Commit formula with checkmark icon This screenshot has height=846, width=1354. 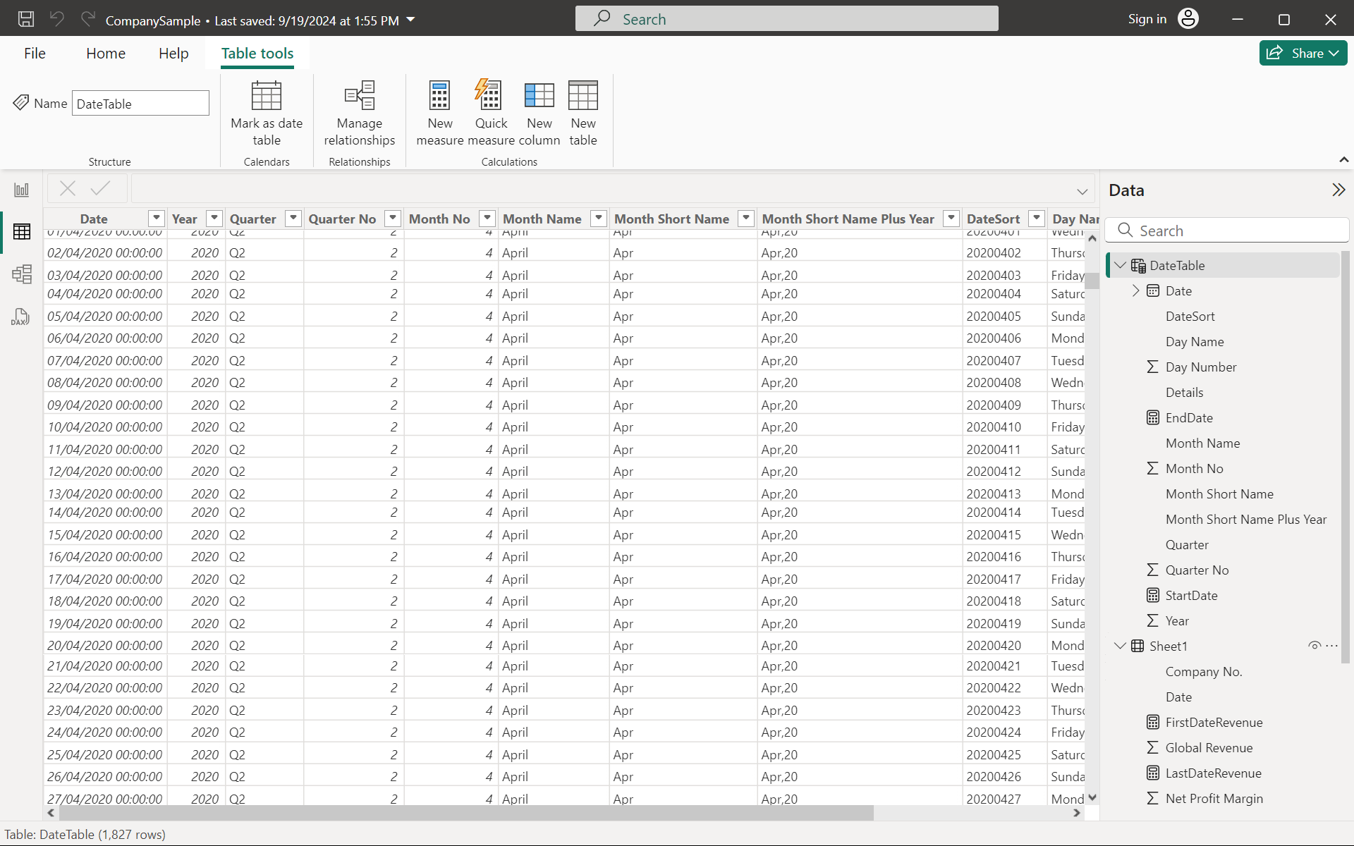(x=101, y=188)
